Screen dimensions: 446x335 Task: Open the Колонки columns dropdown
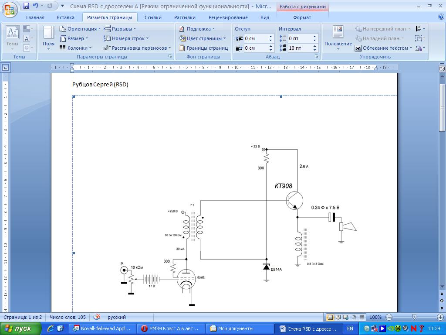(76, 48)
